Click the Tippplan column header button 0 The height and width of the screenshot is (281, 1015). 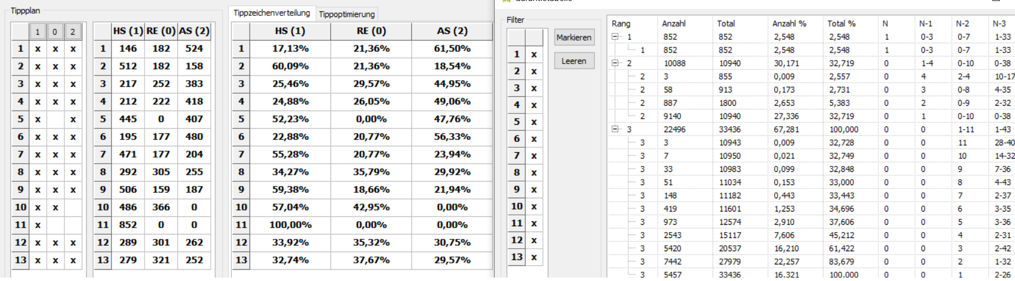(55, 32)
